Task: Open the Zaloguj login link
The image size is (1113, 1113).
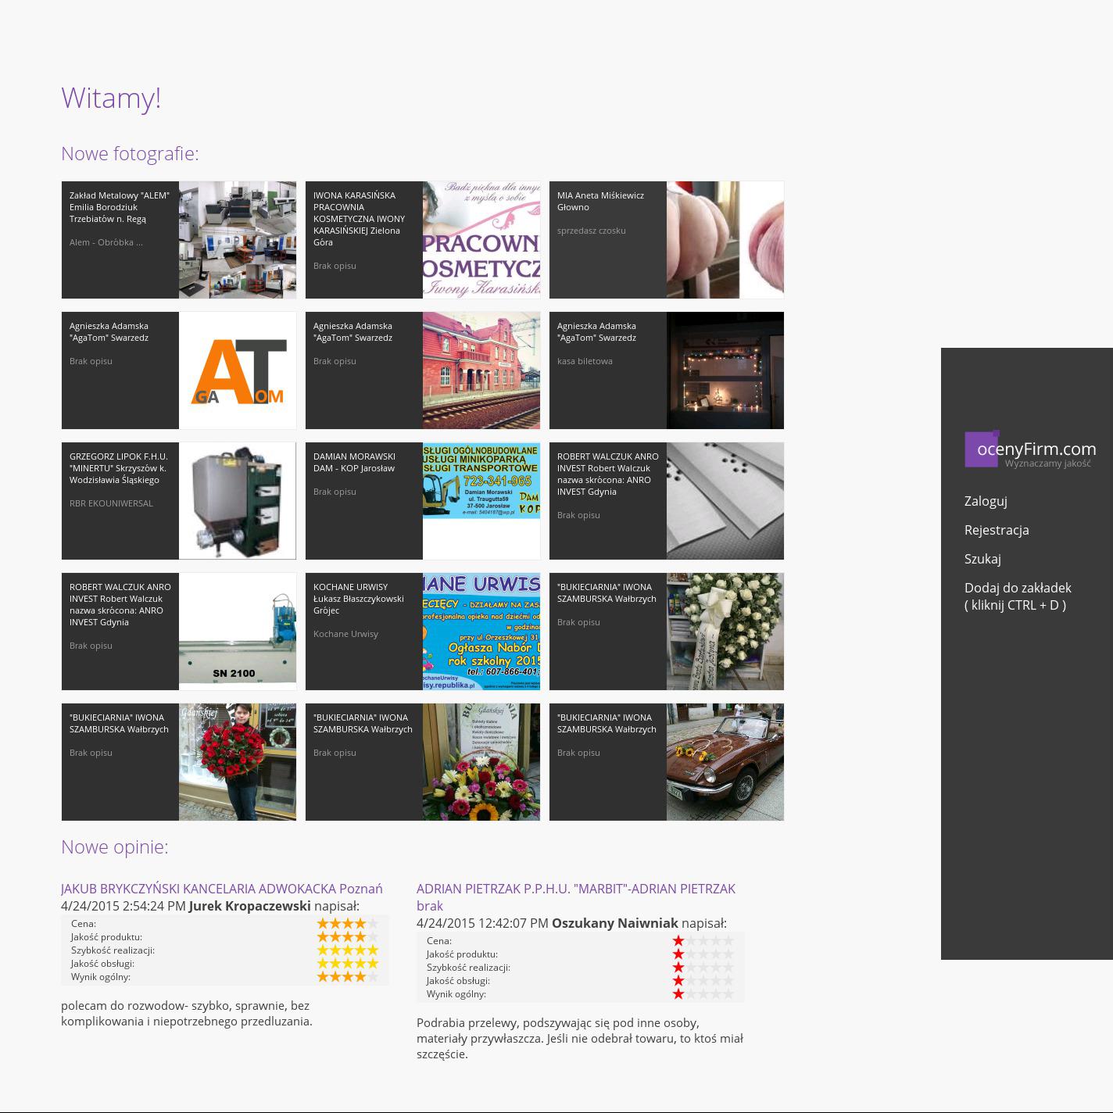Action: click(986, 501)
